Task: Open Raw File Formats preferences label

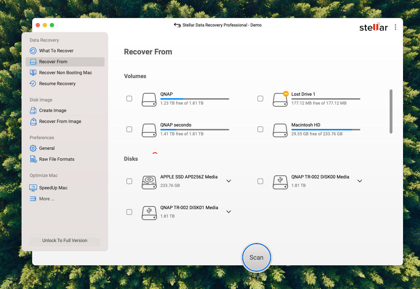Action: [x=57, y=159]
